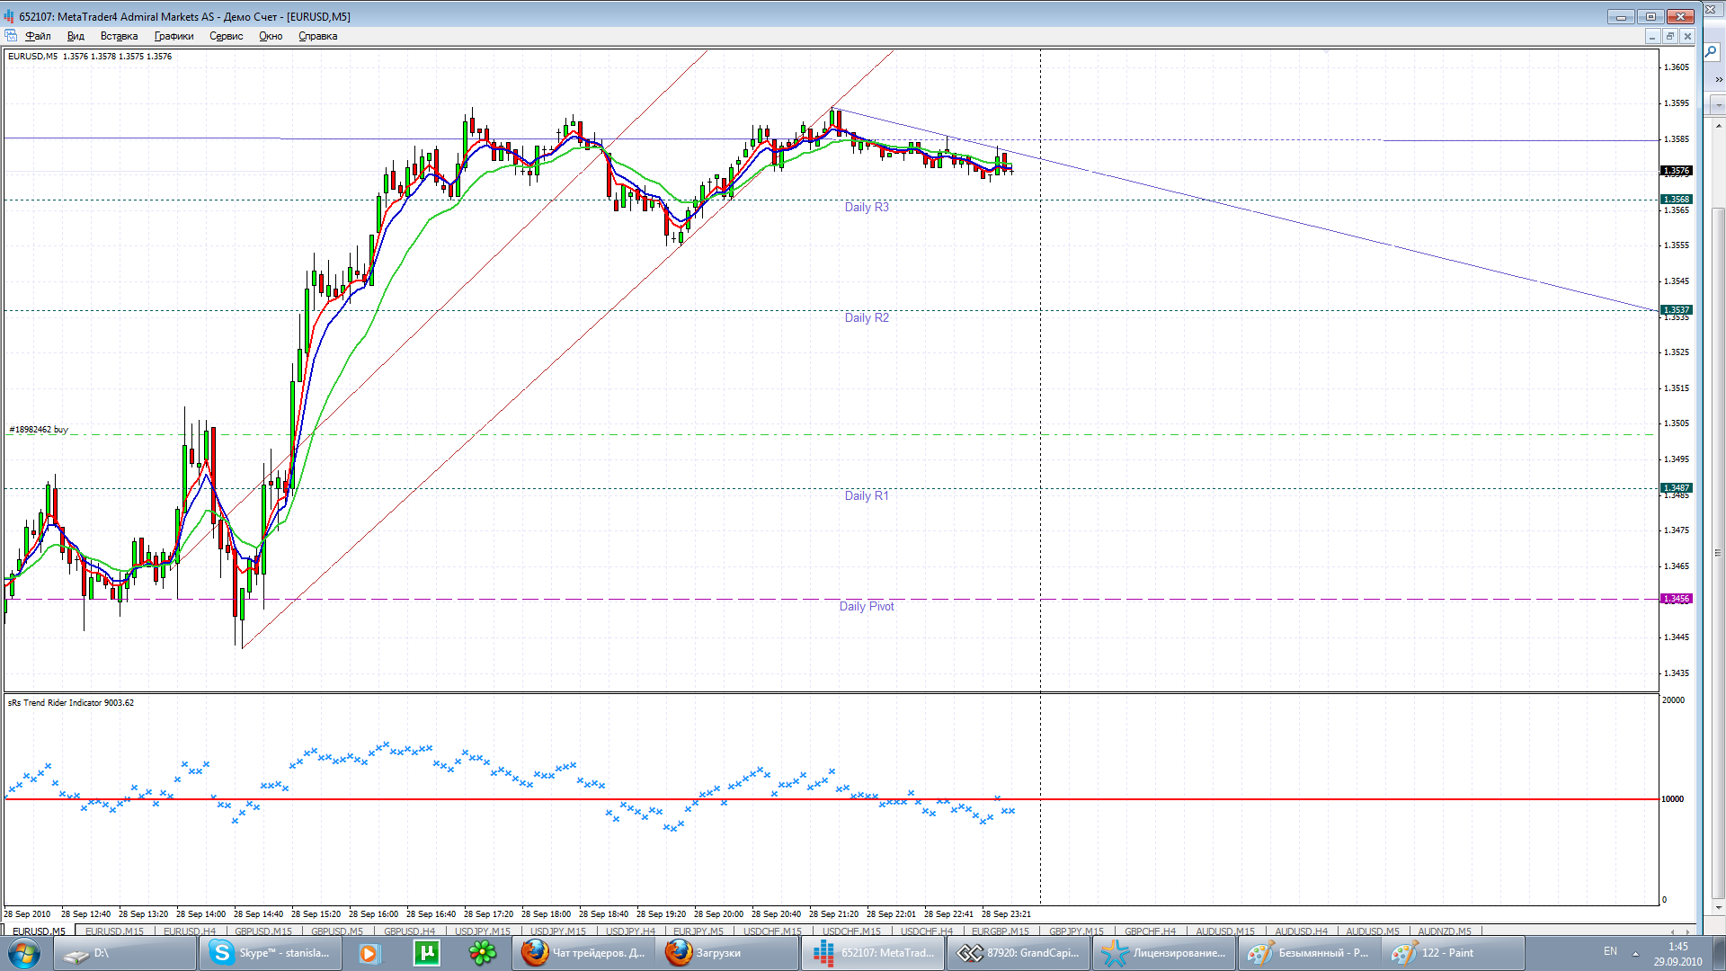
Task: Expand the hidden toolbar chevron at right
Action: point(1718,80)
